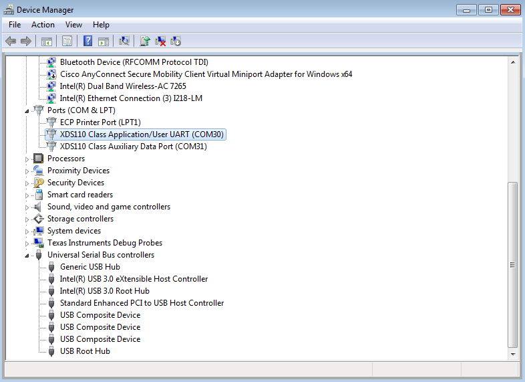525x382 pixels.
Task: Expand the Proximity Devices node
Action: tap(27, 171)
